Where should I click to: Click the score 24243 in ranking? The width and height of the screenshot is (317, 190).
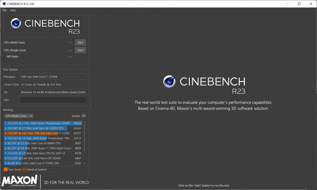(77, 128)
